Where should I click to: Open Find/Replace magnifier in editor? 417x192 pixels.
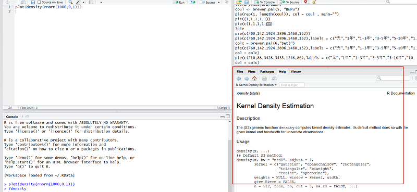click(x=70, y=2)
